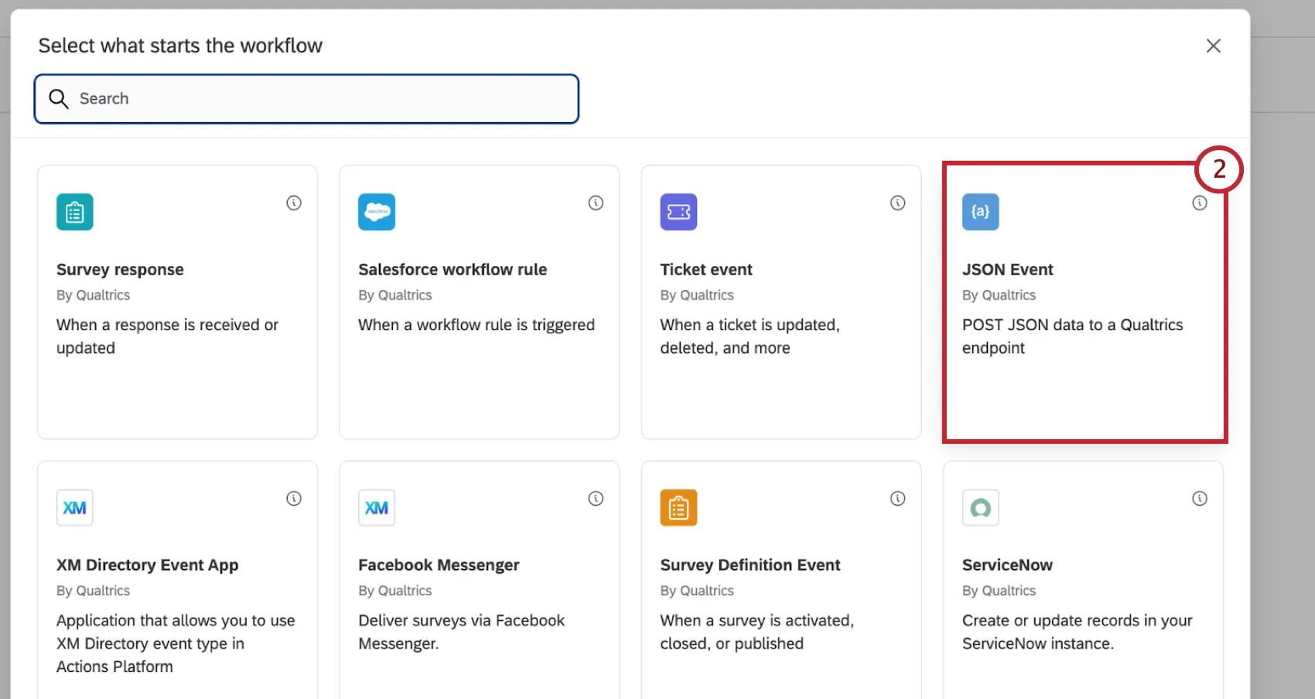The height and width of the screenshot is (699, 1315).
Task: Select the JSON Event title
Action: point(1007,270)
